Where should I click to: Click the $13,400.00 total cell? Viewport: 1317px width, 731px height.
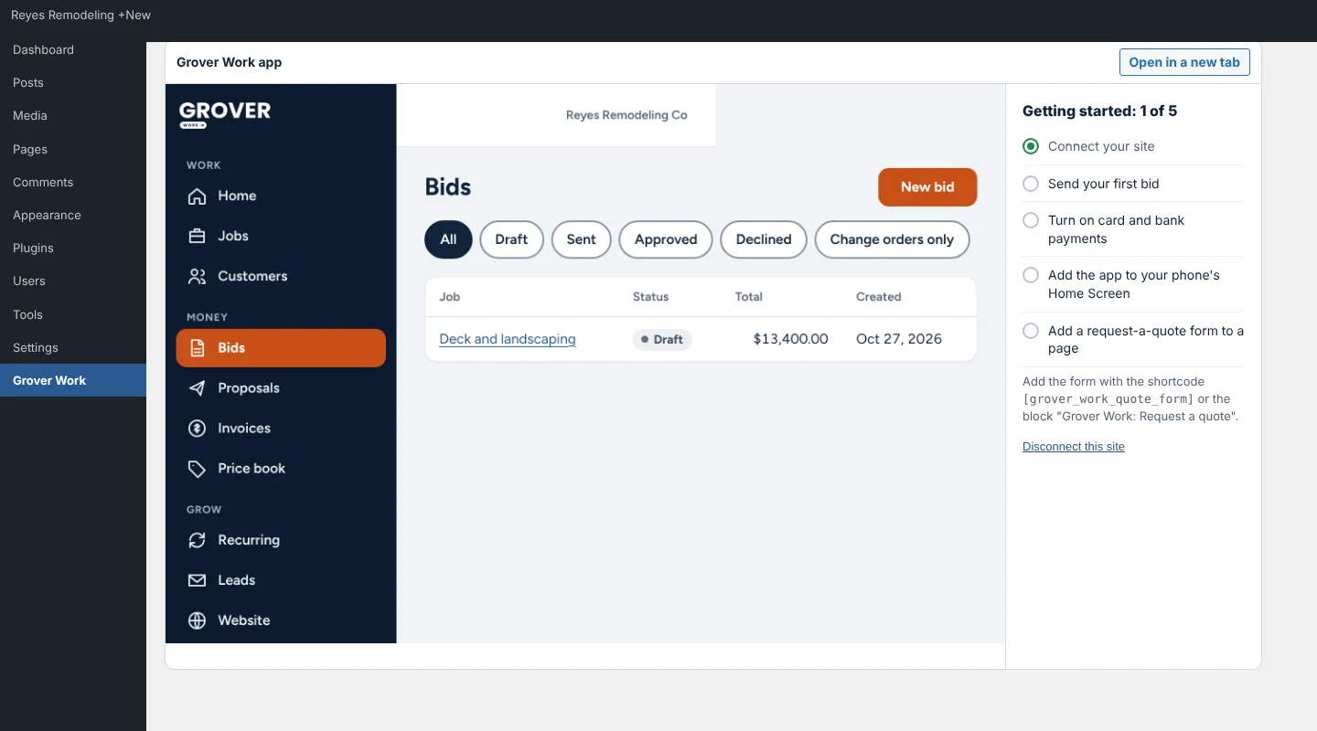(x=790, y=339)
